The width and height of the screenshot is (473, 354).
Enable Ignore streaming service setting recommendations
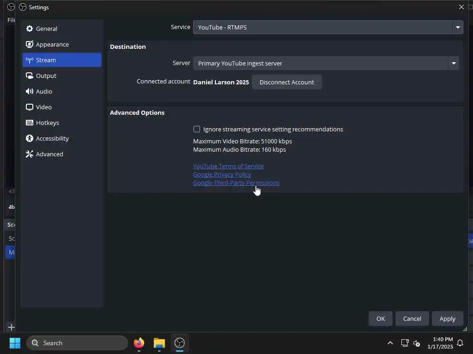(197, 129)
